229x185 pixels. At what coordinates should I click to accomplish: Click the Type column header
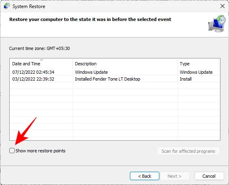coord(199,64)
